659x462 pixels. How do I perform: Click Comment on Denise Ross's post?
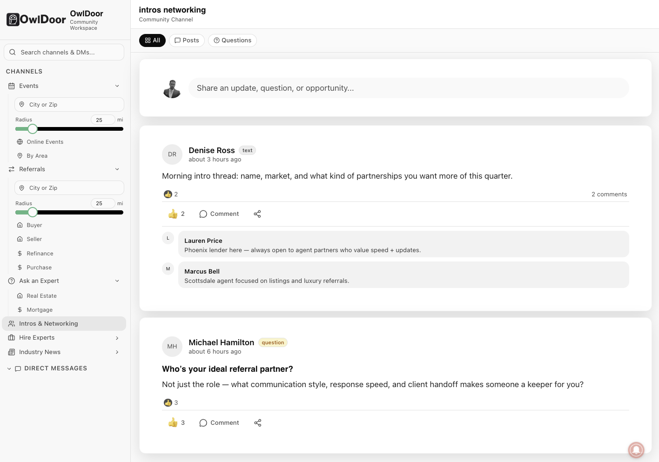(x=219, y=214)
